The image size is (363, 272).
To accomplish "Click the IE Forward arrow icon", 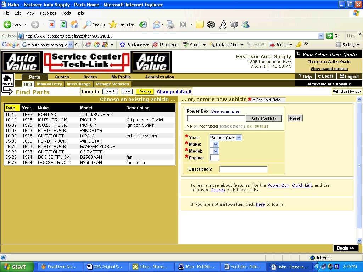I will [x=35, y=24].
